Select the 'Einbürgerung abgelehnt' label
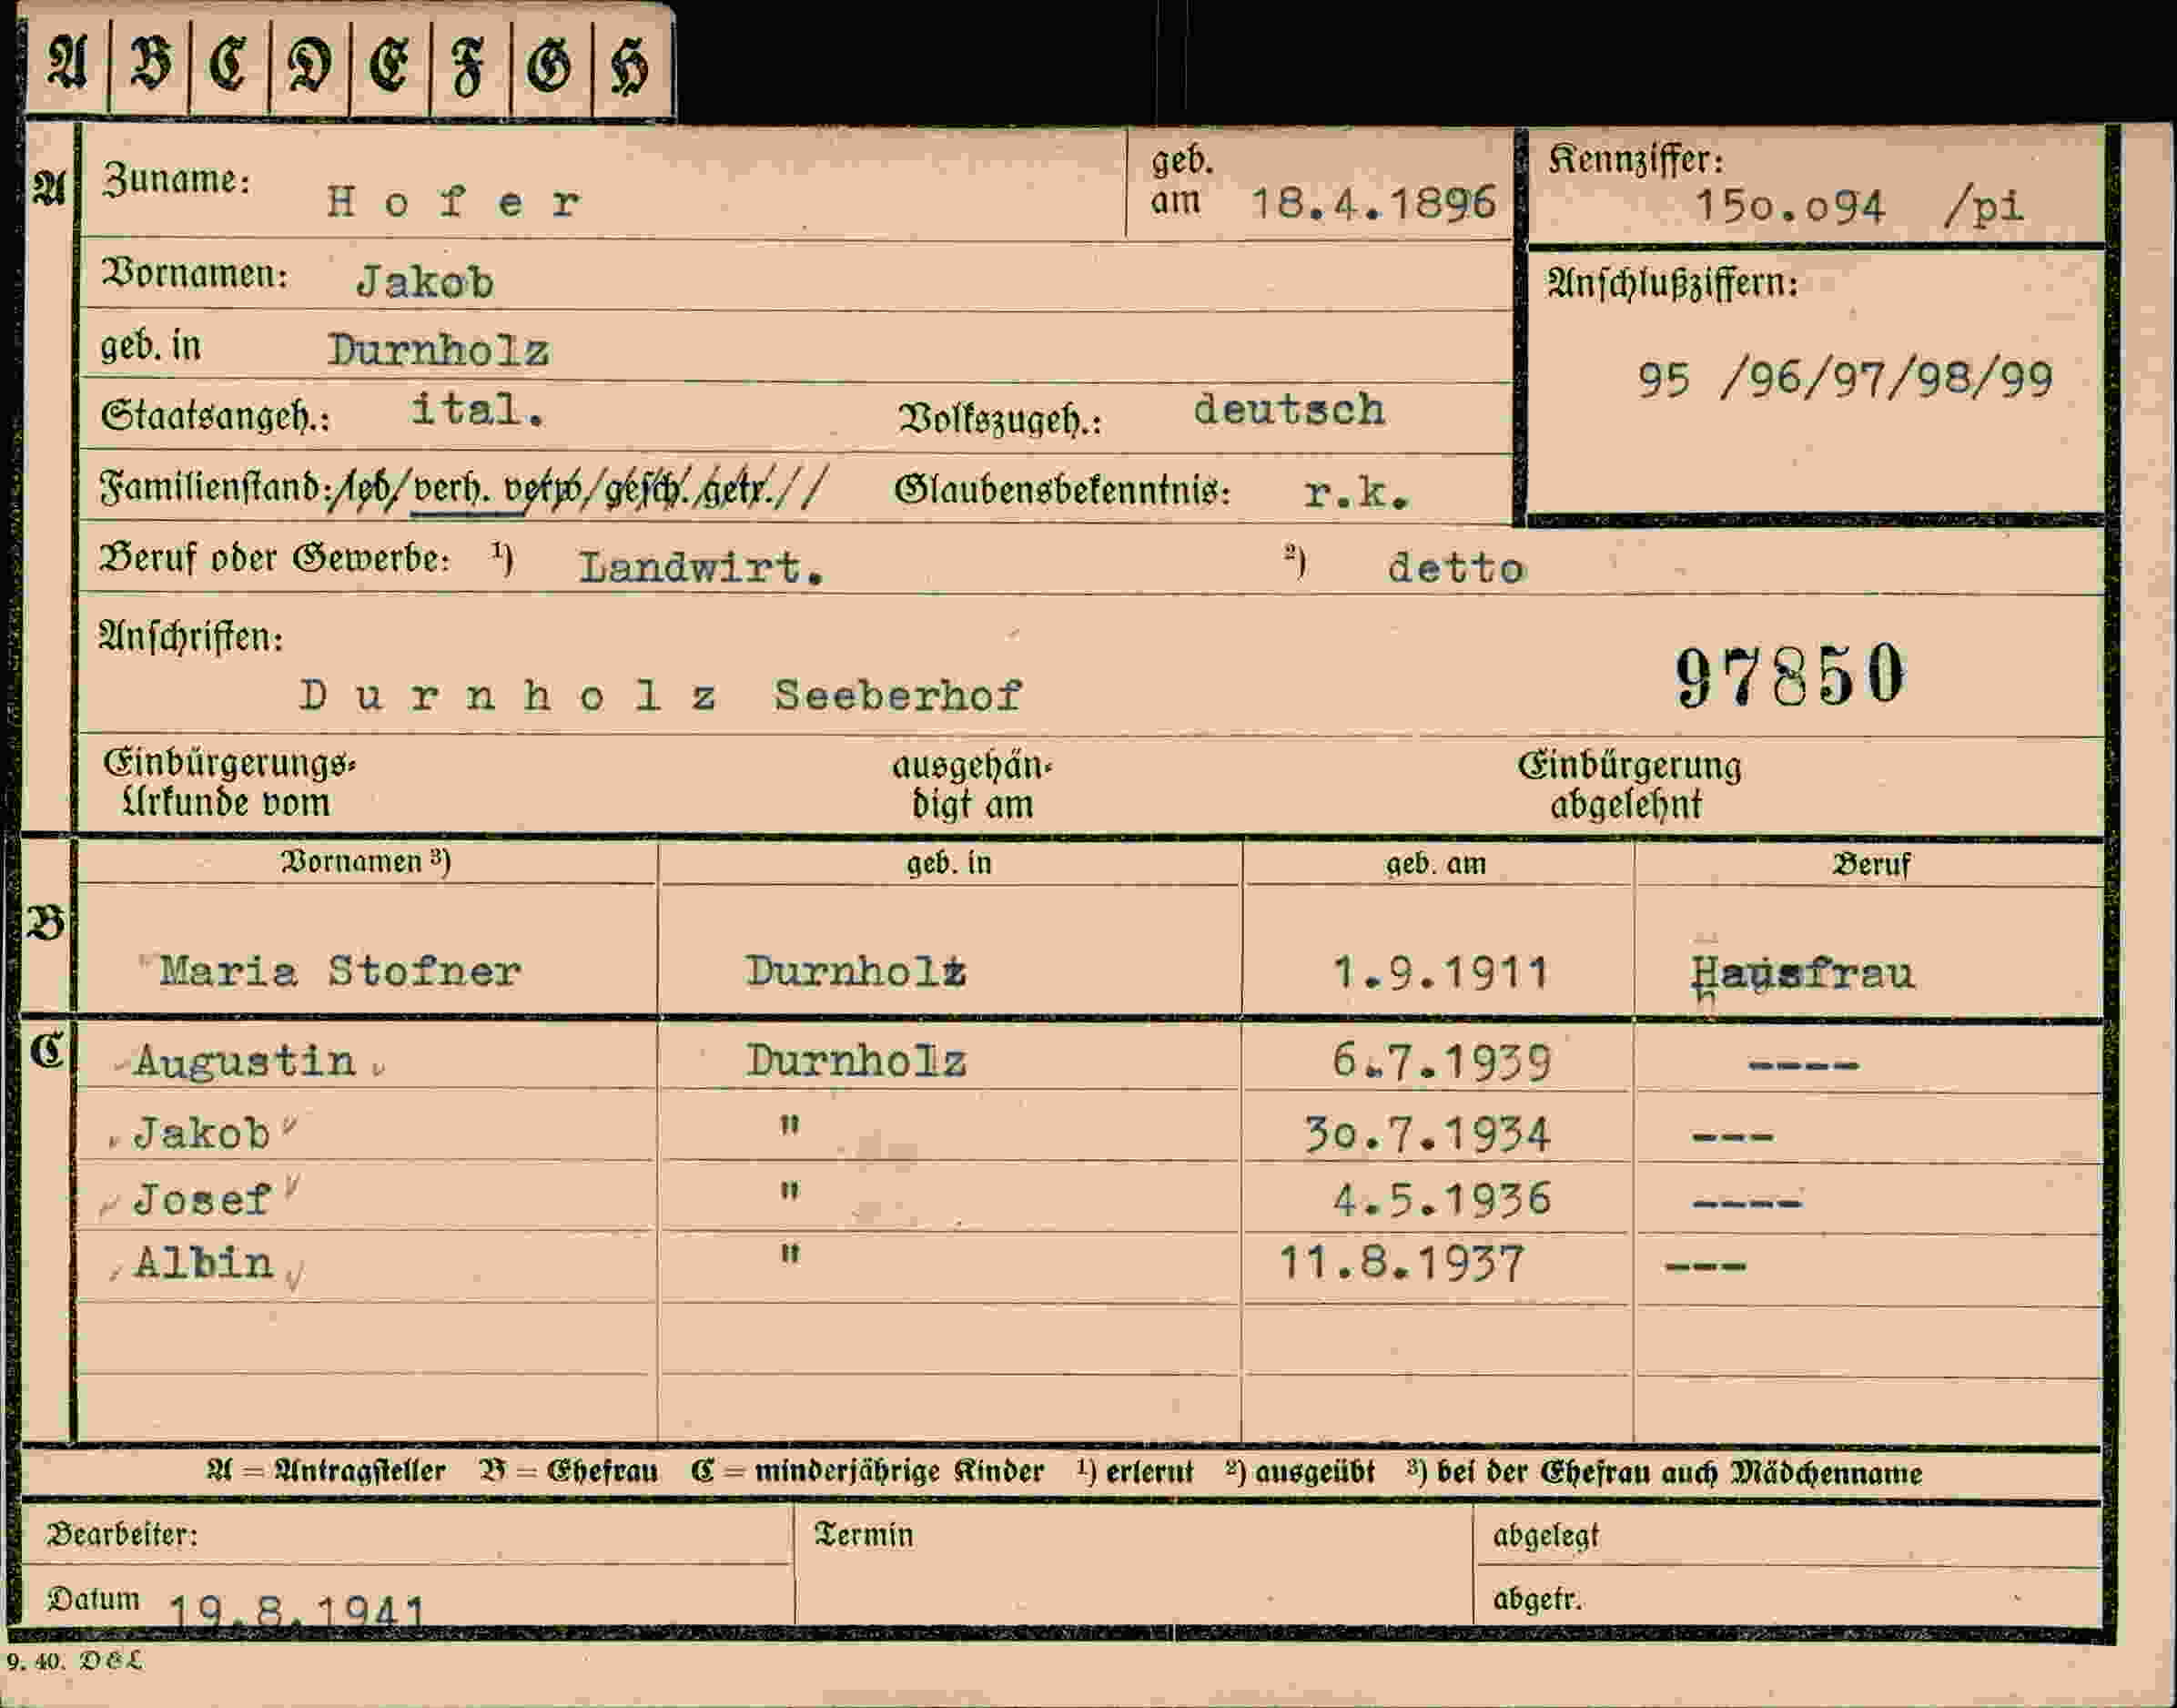The height and width of the screenshot is (1708, 2177). [x=1629, y=786]
